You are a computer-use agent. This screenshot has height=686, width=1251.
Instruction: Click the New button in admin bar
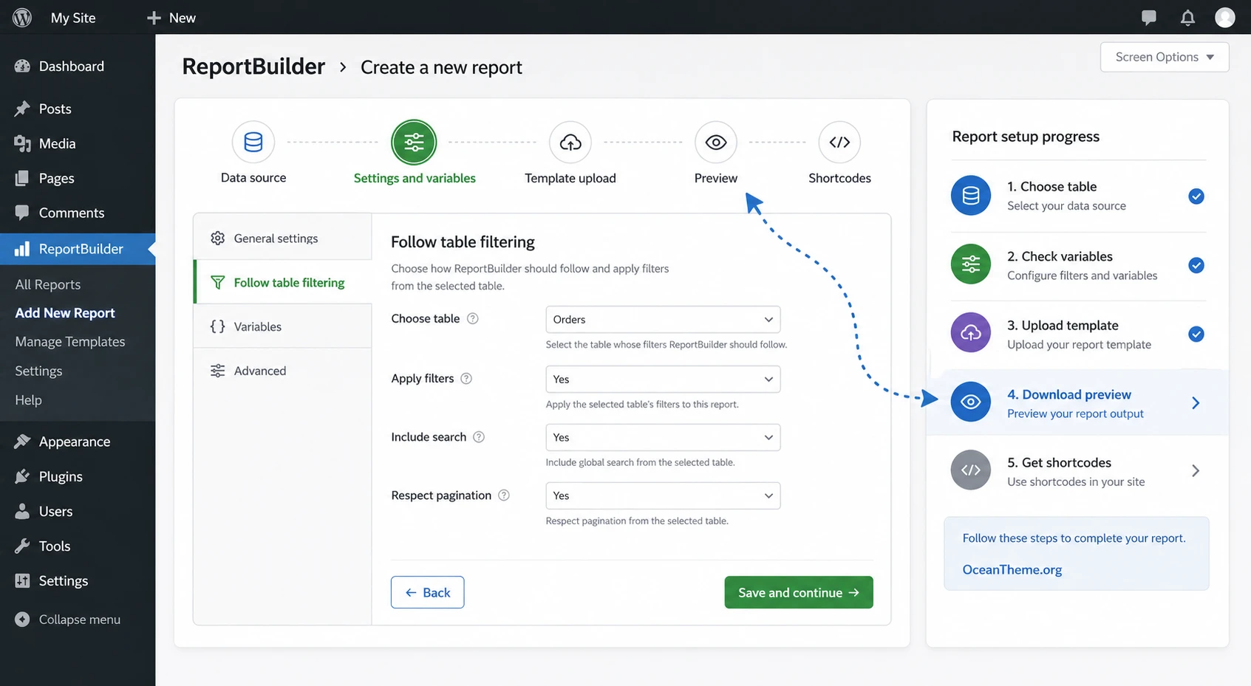tap(171, 17)
